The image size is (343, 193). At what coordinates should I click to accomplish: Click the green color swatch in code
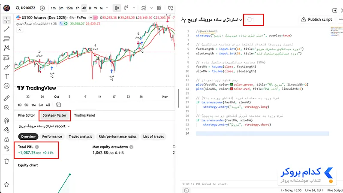(232, 84)
